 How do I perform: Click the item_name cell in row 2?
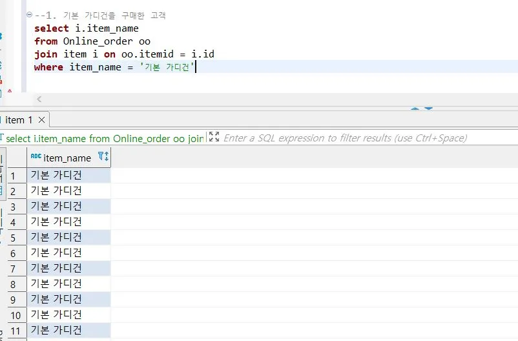pyautogui.click(x=68, y=191)
